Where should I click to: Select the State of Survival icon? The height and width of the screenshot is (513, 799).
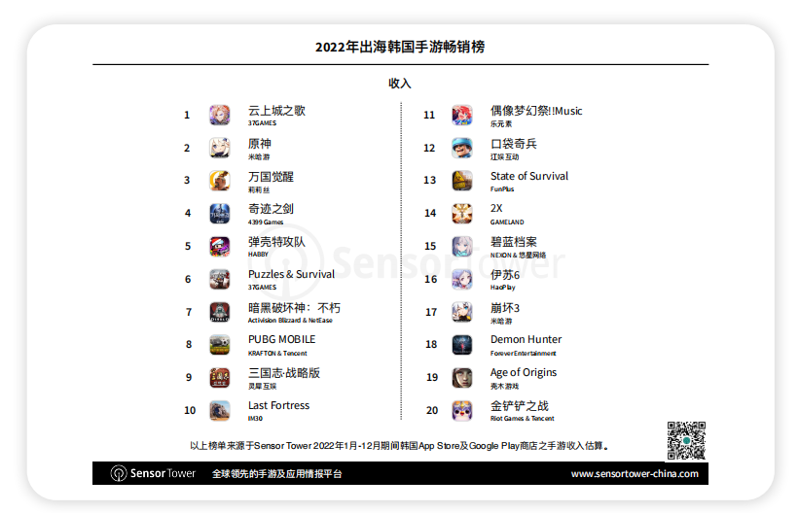tap(461, 181)
